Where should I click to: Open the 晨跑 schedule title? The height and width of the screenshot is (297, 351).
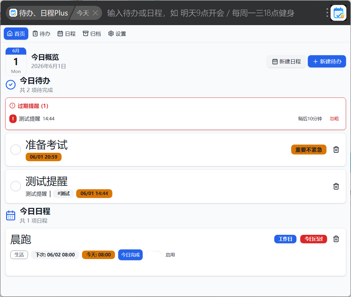tap(21, 239)
